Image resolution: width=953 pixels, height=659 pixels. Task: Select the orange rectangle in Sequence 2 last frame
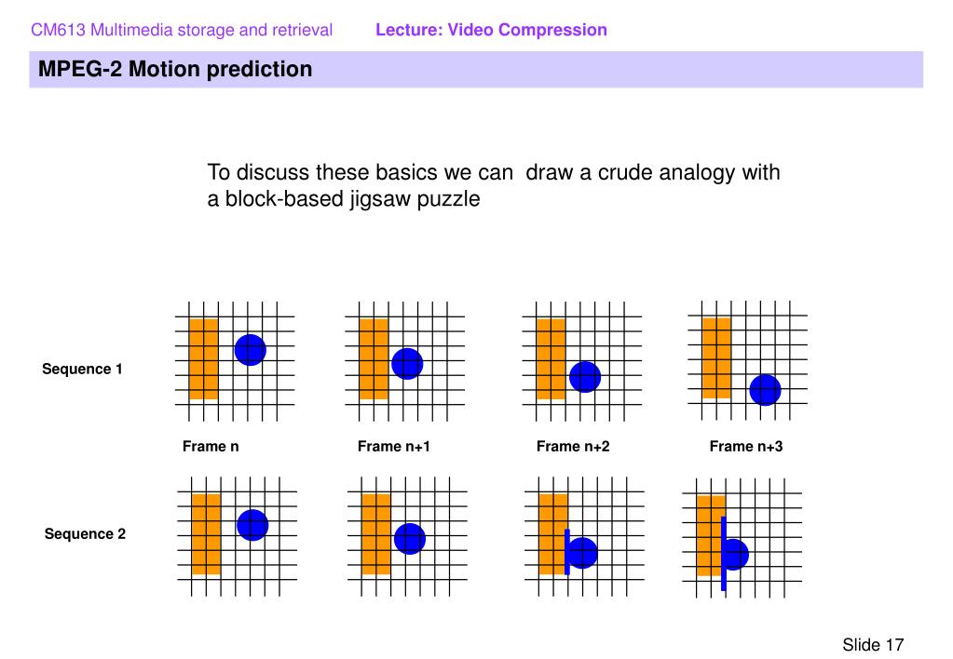click(x=709, y=535)
